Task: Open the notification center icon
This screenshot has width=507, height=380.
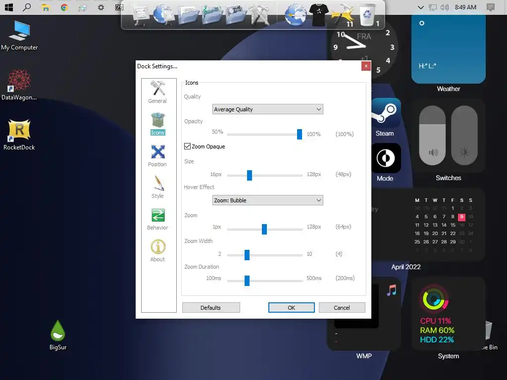Action: pos(491,7)
